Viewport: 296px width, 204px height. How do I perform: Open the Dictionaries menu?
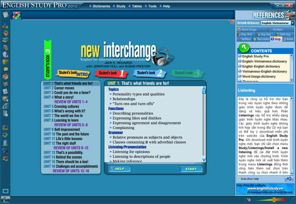(x=101, y=6)
